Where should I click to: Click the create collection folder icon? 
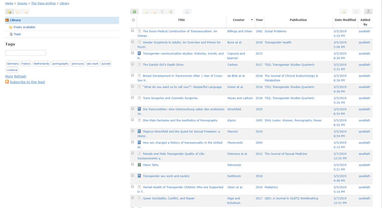tap(9, 12)
